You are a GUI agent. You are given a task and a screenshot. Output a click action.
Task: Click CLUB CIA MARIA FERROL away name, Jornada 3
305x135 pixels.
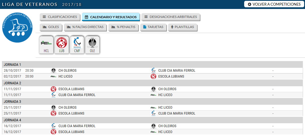click(177, 113)
